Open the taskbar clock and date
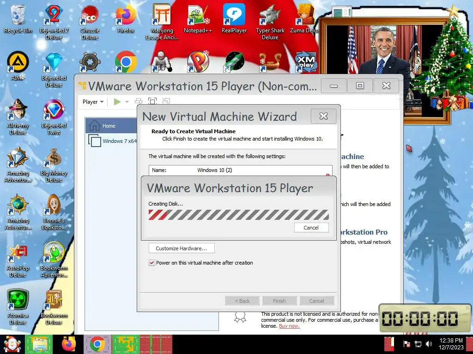 click(x=451, y=344)
